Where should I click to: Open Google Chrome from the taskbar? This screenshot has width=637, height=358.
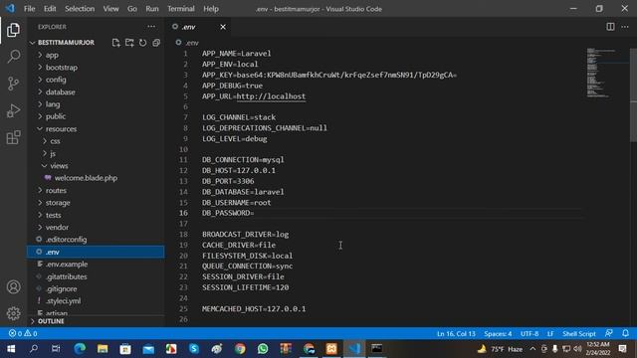point(240,349)
